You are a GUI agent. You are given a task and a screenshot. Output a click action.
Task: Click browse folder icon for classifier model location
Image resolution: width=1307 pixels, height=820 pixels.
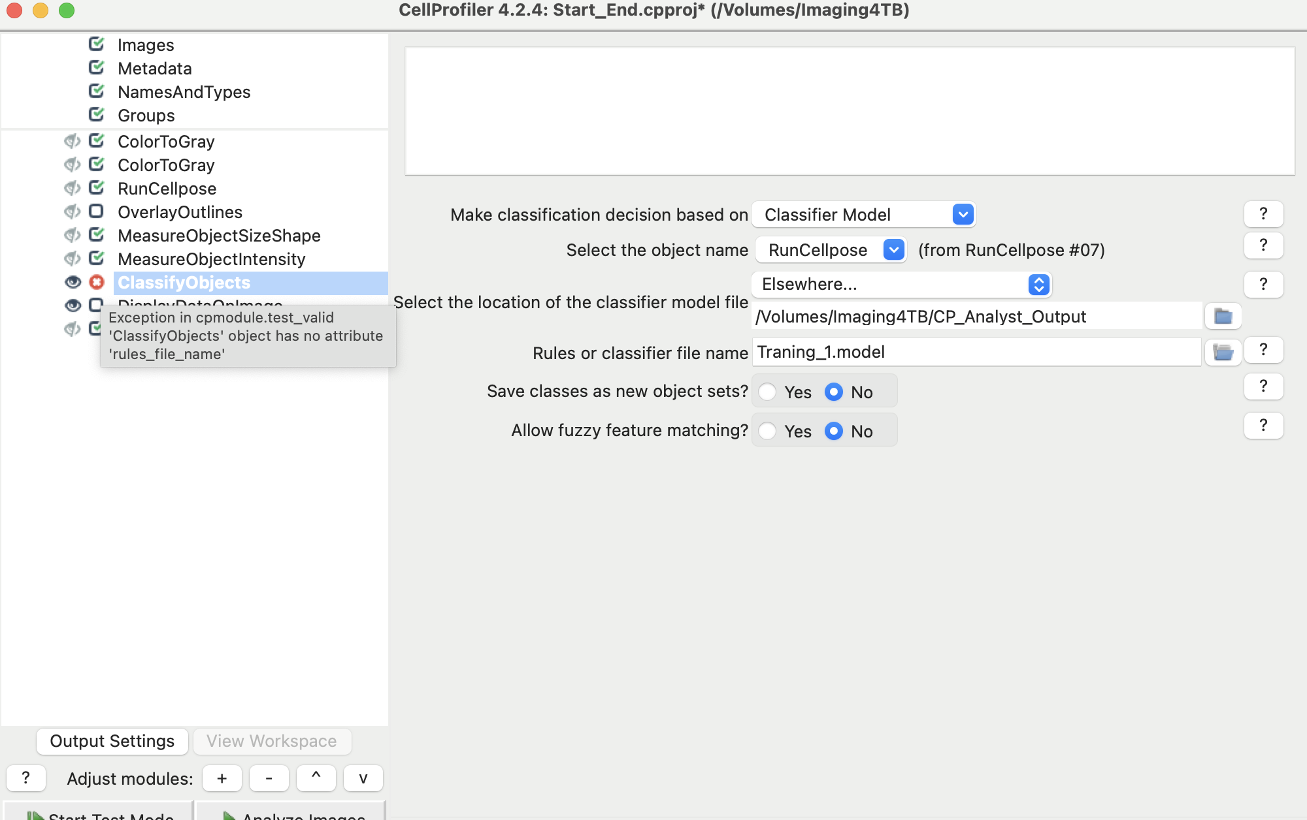pyautogui.click(x=1223, y=316)
